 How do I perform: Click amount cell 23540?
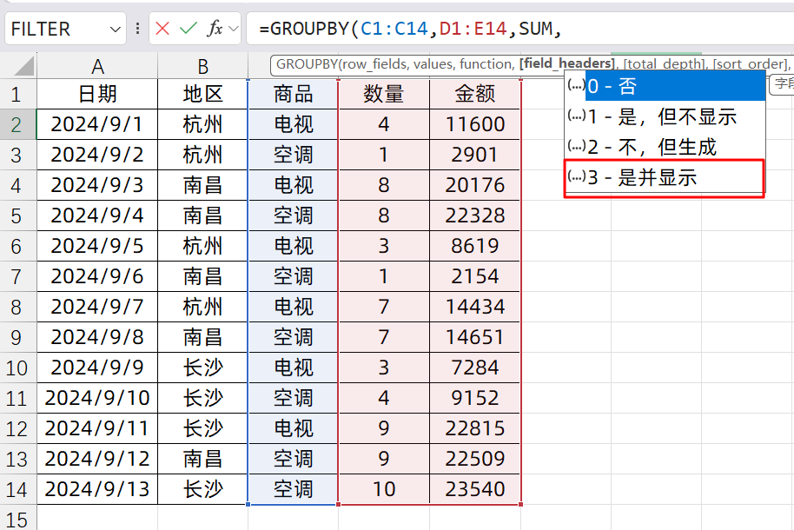click(x=475, y=489)
